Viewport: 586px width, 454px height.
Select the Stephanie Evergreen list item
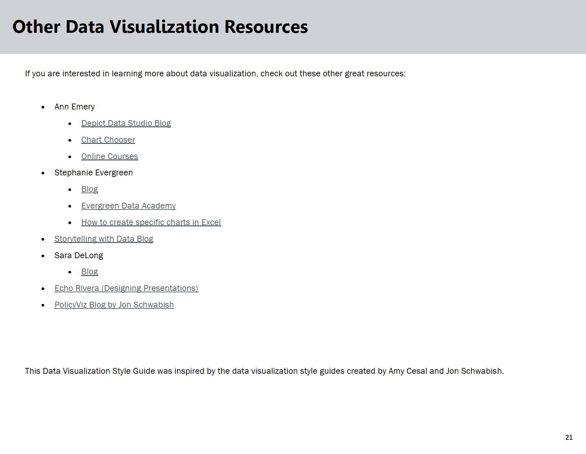pos(94,172)
